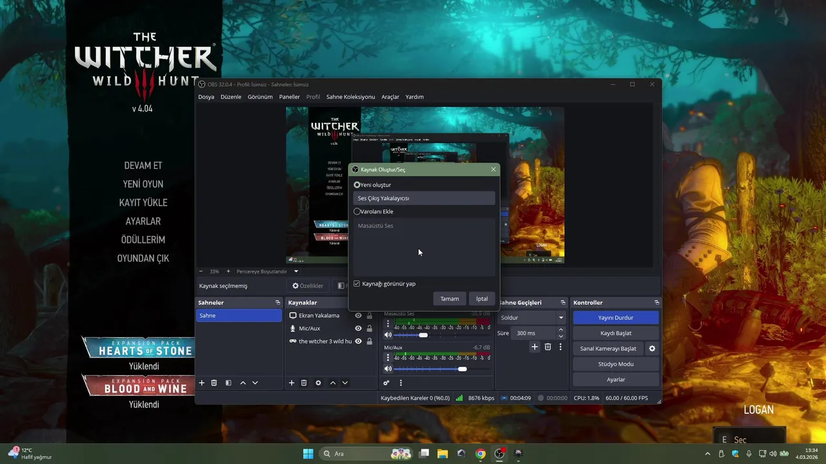Screen dimensions: 826x464
Task: Toggle lock on the witcher 3 source
Action: click(369, 342)
